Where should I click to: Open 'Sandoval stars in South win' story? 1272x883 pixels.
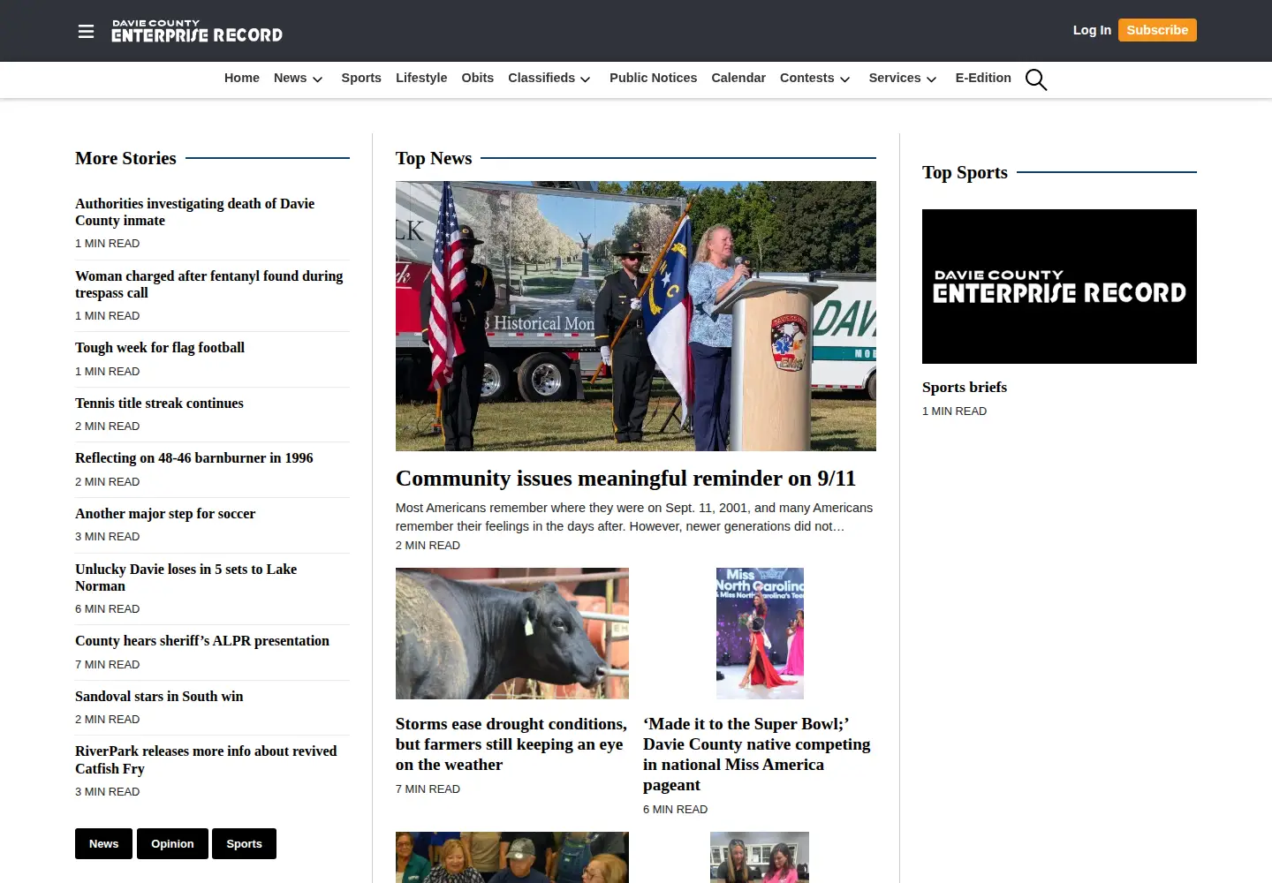pyautogui.click(x=159, y=697)
